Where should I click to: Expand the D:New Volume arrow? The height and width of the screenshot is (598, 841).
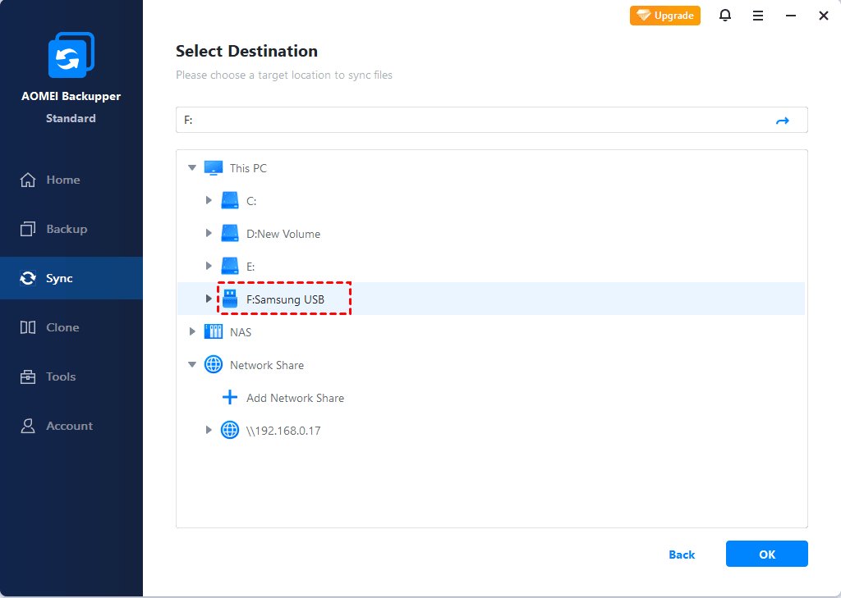209,234
